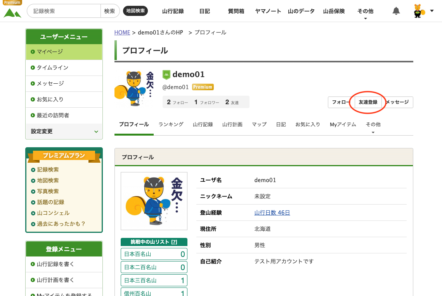This screenshot has height=296, width=442.
Task: Open 質問箱 in top navigation
Action: [x=236, y=11]
